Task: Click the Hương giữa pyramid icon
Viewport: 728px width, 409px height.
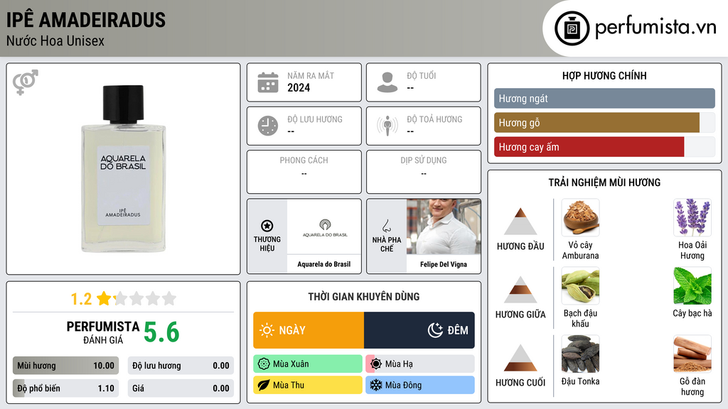Action: click(520, 290)
